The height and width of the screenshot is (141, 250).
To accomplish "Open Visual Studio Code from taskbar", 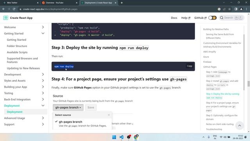I will tap(121, 137).
